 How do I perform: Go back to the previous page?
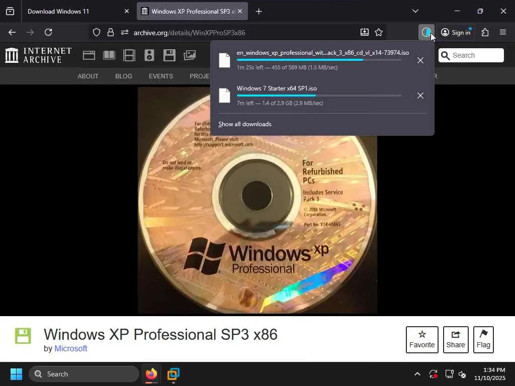point(12,33)
